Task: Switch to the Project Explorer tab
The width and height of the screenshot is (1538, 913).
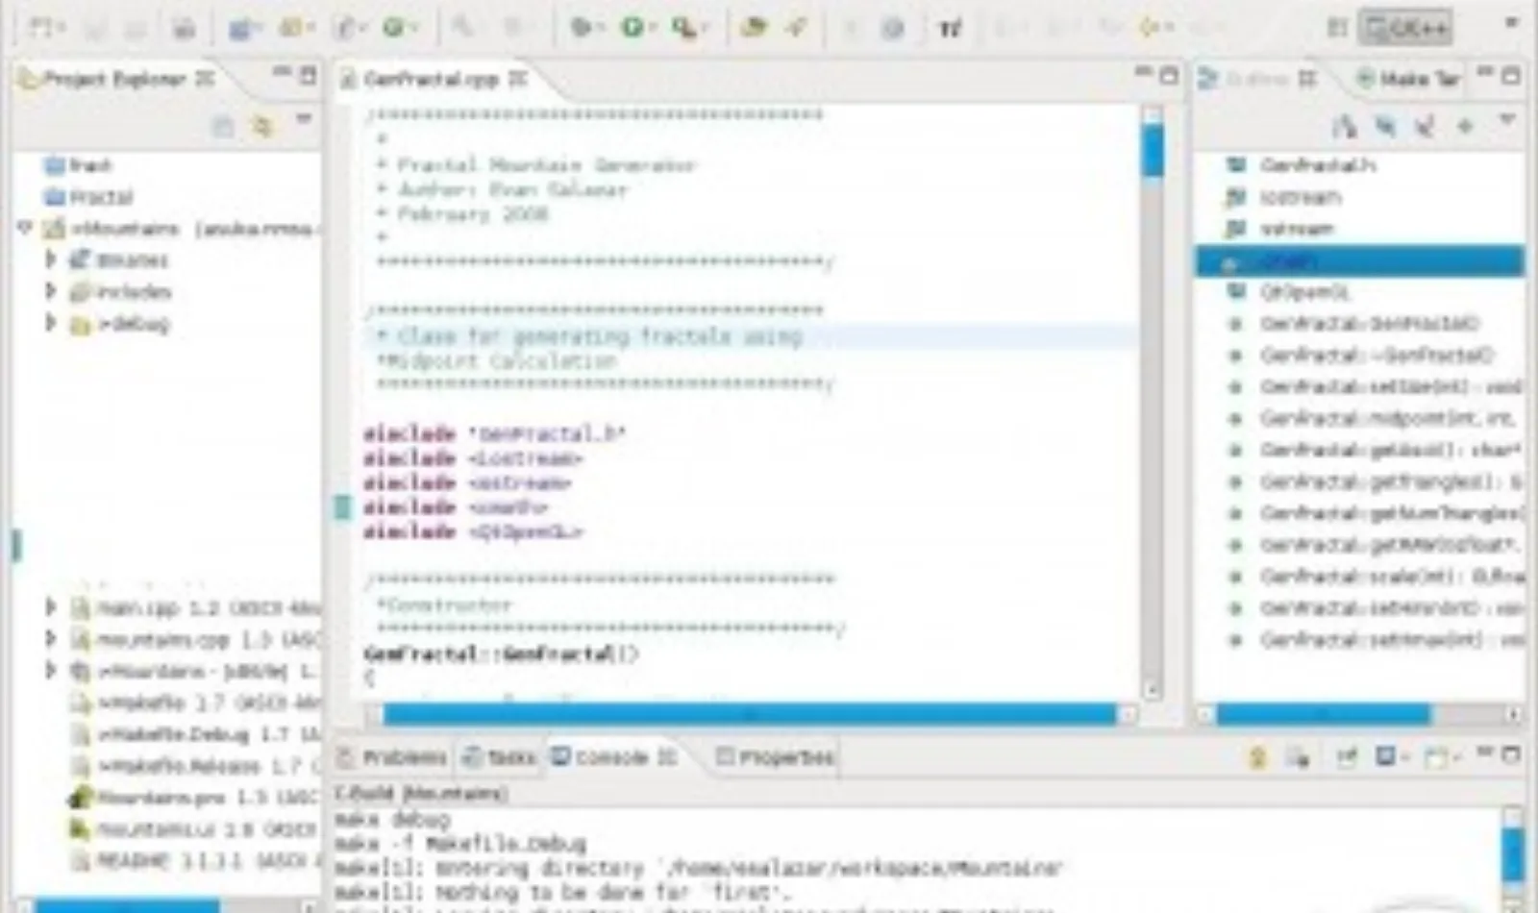Action: [115, 78]
